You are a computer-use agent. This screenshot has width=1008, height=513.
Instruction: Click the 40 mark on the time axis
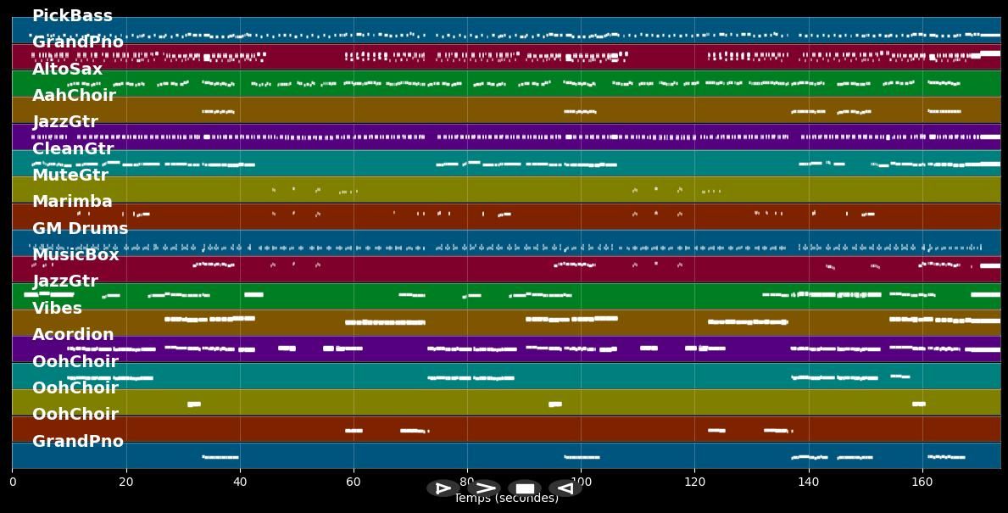(240, 482)
